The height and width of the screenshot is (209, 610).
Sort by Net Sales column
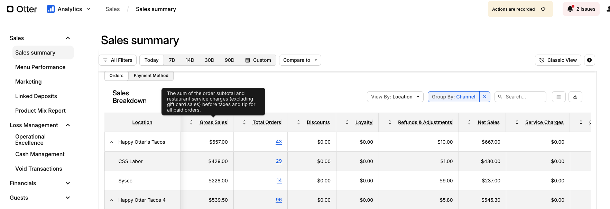point(470,122)
